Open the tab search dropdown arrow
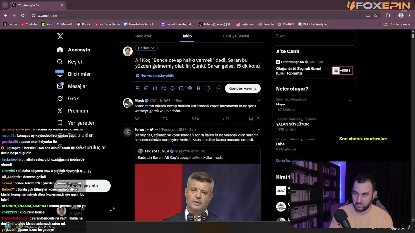415x233 pixels. point(5,5)
